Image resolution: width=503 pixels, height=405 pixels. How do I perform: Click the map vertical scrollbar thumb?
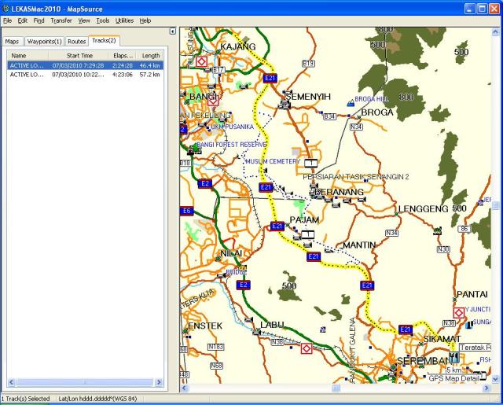[495, 205]
